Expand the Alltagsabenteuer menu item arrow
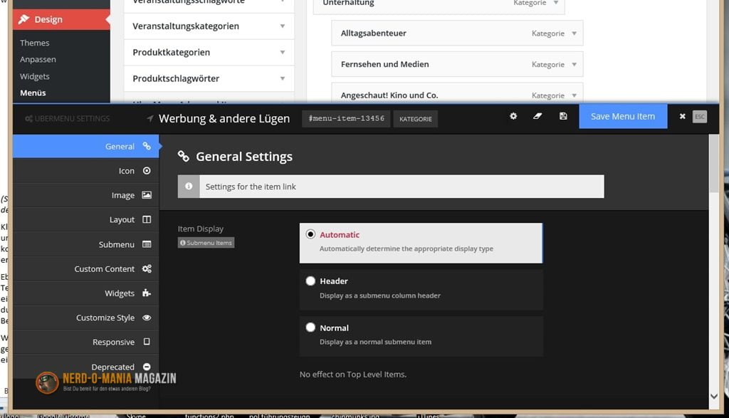 click(x=575, y=33)
